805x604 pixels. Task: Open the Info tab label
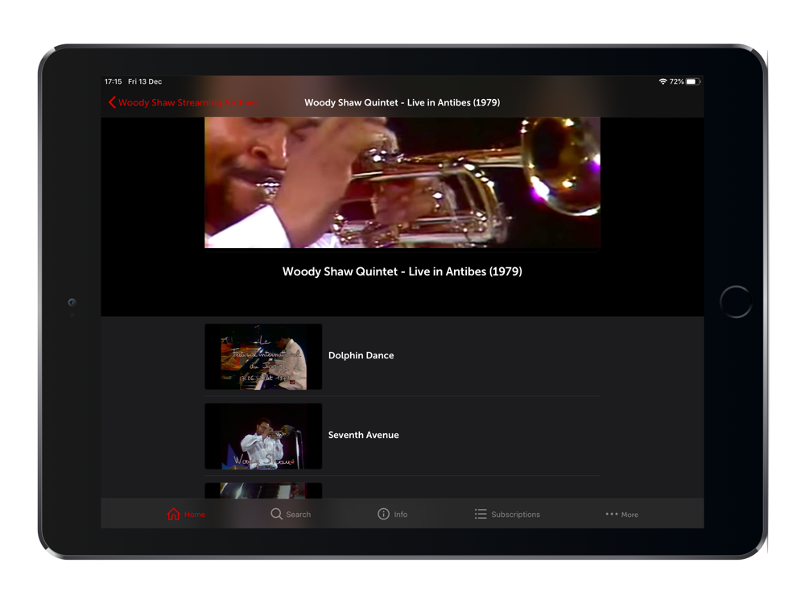400,515
